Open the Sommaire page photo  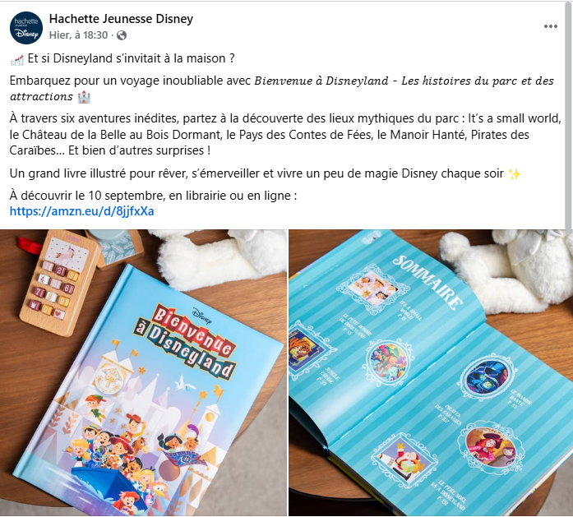click(431, 372)
